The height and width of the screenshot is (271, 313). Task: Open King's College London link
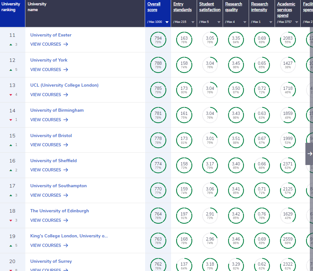pos(69,236)
